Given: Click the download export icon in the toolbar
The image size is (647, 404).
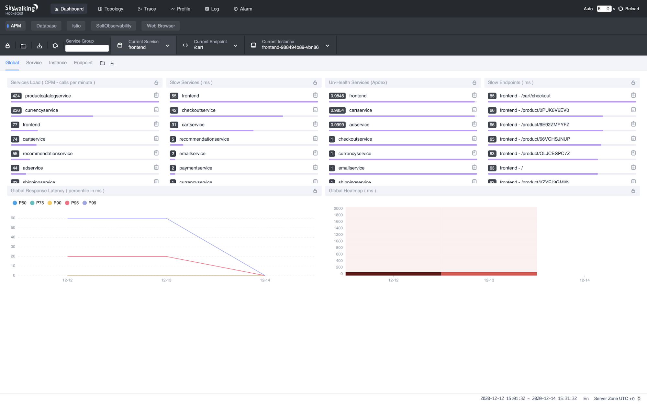Looking at the screenshot, I should pyautogui.click(x=39, y=46).
